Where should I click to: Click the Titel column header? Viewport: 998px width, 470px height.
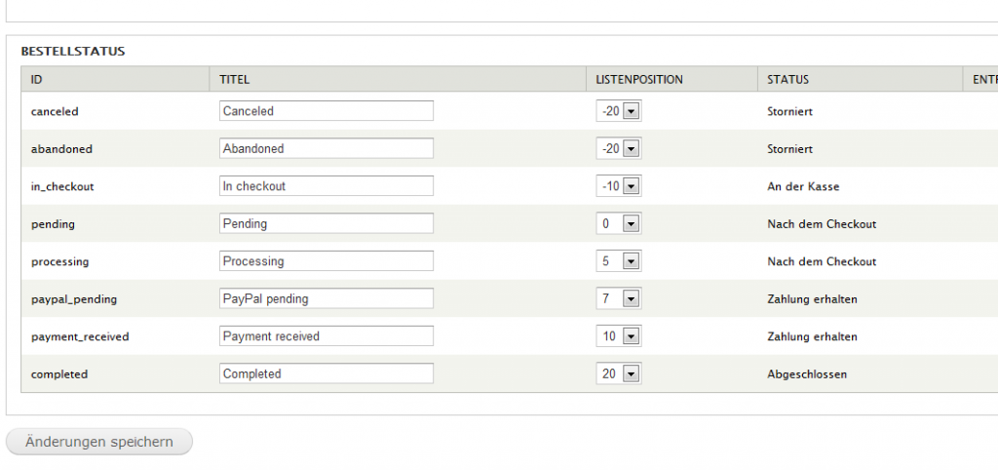pyautogui.click(x=235, y=80)
